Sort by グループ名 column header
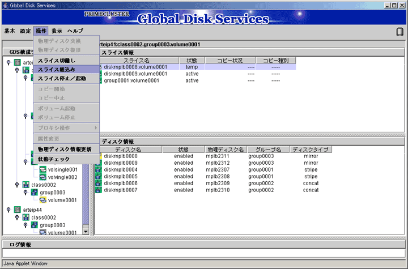This screenshot has width=408, height=269. click(x=268, y=150)
